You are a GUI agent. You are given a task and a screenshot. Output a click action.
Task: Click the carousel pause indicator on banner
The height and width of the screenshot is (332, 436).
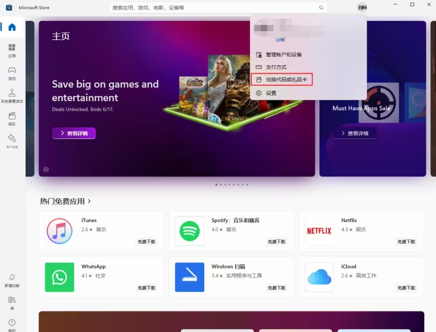pyautogui.click(x=46, y=169)
